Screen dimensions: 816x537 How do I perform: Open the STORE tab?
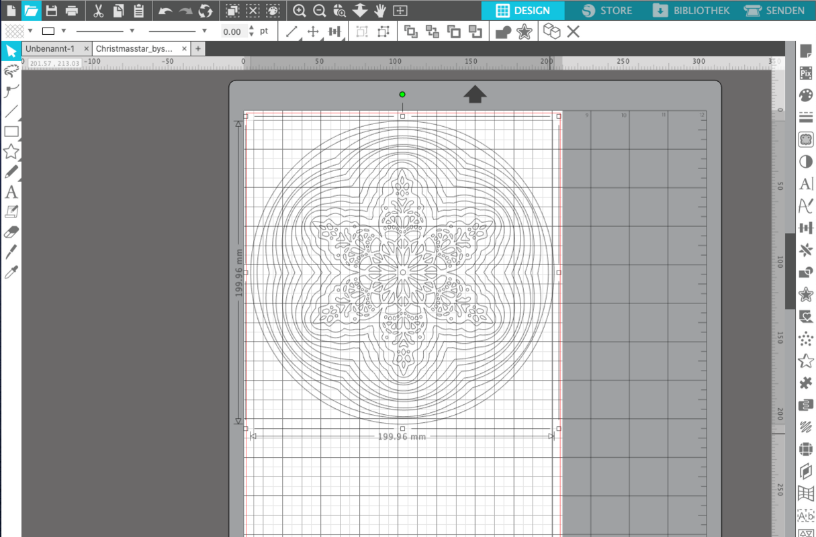click(607, 11)
